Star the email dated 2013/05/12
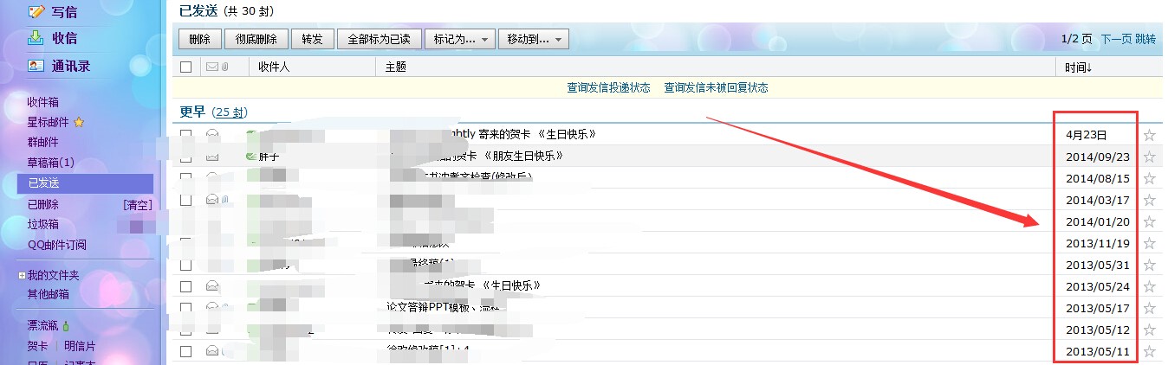The height and width of the screenshot is (365, 1168). (x=1150, y=330)
